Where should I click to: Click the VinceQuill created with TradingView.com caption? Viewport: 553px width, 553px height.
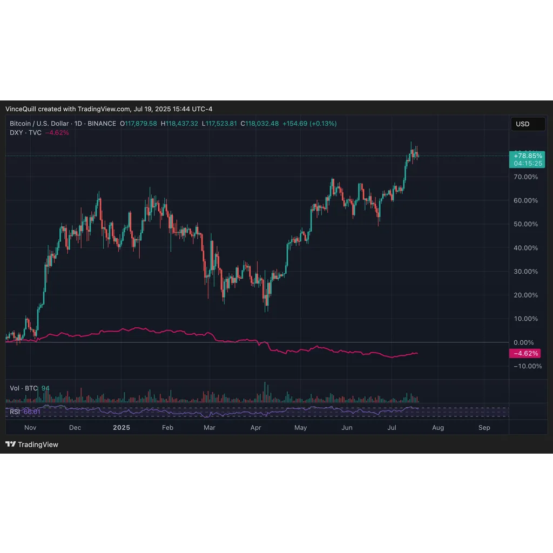point(109,109)
